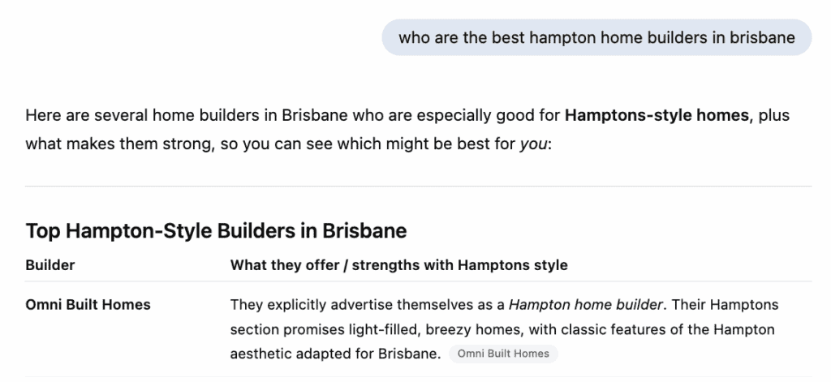Click the Omni Built Homes citation chip

503,354
